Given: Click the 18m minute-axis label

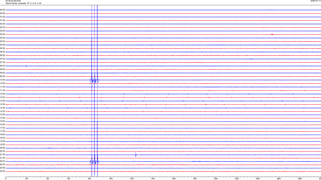Looking at the screenshot, I should (x=195, y=179).
